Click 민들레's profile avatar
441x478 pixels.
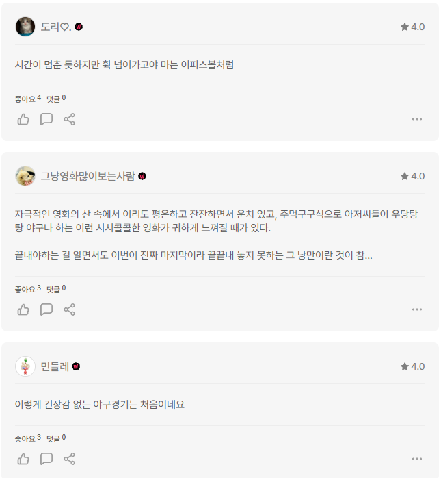[x=25, y=366]
